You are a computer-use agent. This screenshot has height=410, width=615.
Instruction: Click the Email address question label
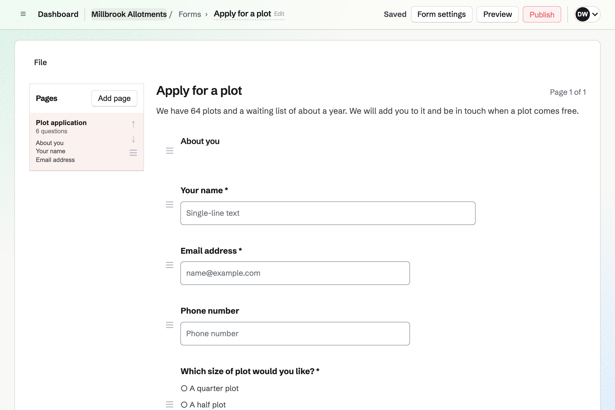point(211,251)
